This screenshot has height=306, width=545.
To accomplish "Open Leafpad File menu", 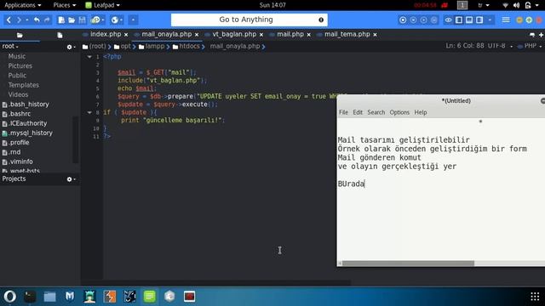I will pyautogui.click(x=343, y=112).
